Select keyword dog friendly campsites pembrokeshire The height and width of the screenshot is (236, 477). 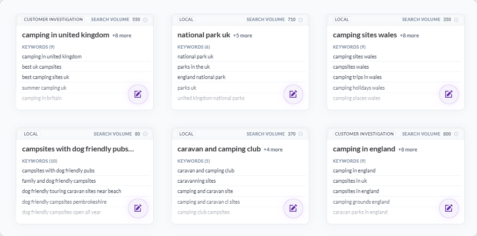tap(64, 202)
